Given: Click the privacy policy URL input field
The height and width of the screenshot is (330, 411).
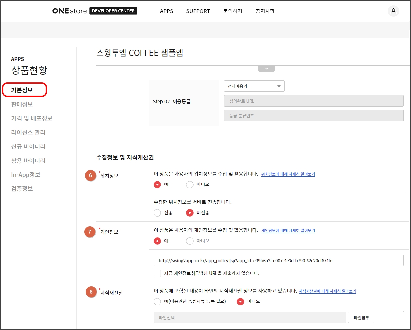Looking at the screenshot, I should tap(278, 261).
